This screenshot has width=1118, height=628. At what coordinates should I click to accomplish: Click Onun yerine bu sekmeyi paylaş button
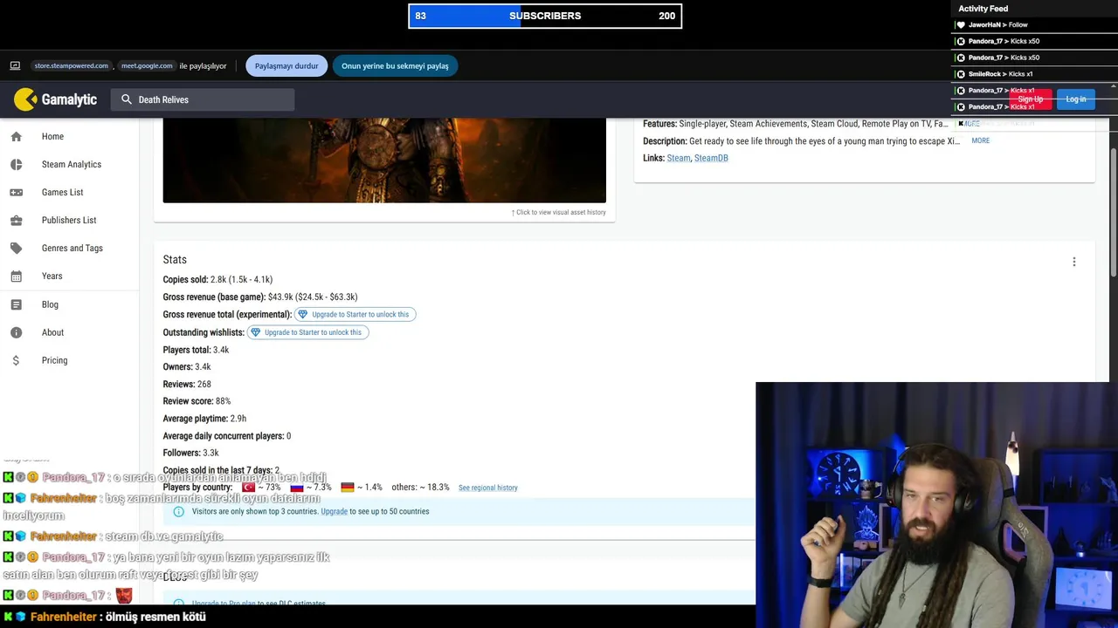tap(395, 65)
